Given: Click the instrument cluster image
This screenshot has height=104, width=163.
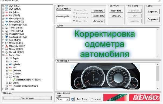Looking at the screenshot, I should pos(105,76).
